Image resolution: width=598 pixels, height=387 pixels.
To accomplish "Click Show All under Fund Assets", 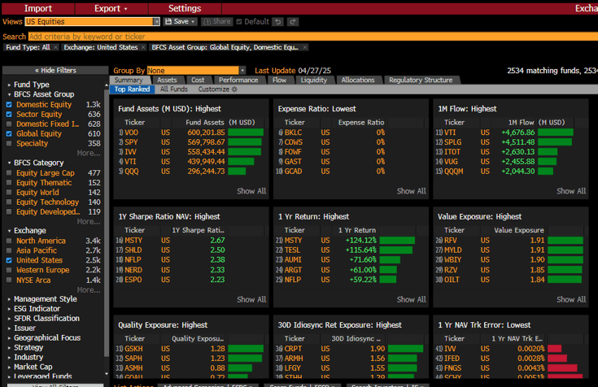I will [x=251, y=191].
